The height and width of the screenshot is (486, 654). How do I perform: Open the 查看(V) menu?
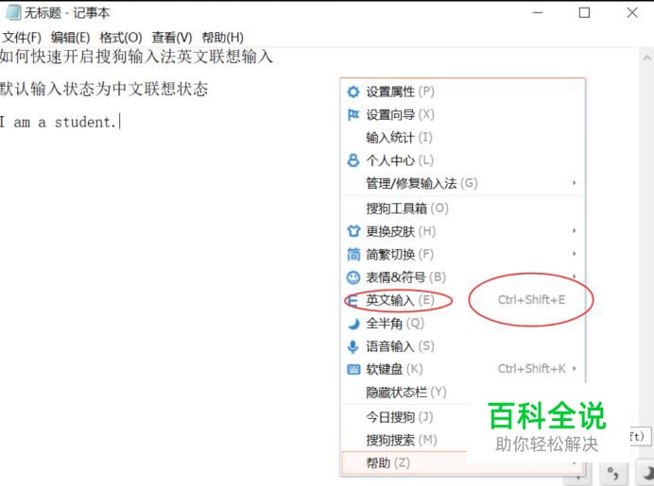[x=172, y=38]
